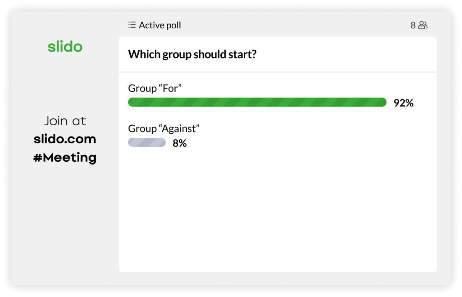
Task: Click the 92% result percentage
Action: click(403, 103)
